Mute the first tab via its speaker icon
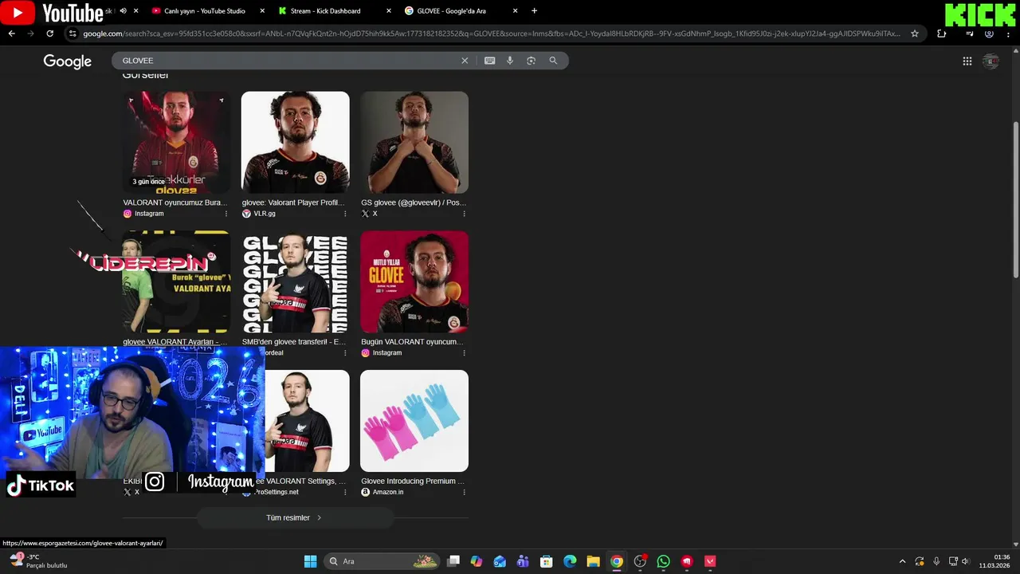This screenshot has height=574, width=1020. click(123, 11)
